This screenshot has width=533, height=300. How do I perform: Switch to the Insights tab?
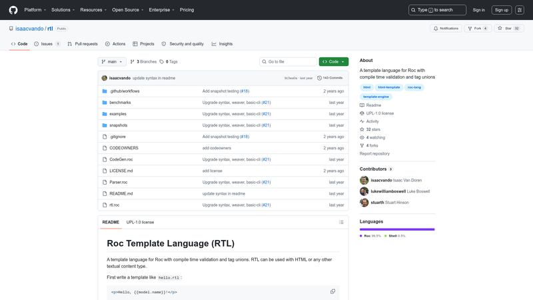pos(222,44)
